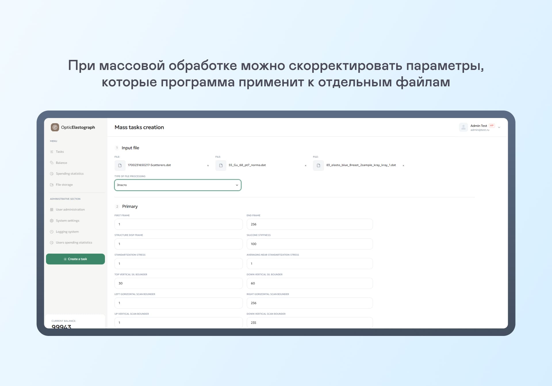Image resolution: width=552 pixels, height=386 pixels.
Task: Click the Top Vertical Sil Bounder field
Action: pos(178,283)
